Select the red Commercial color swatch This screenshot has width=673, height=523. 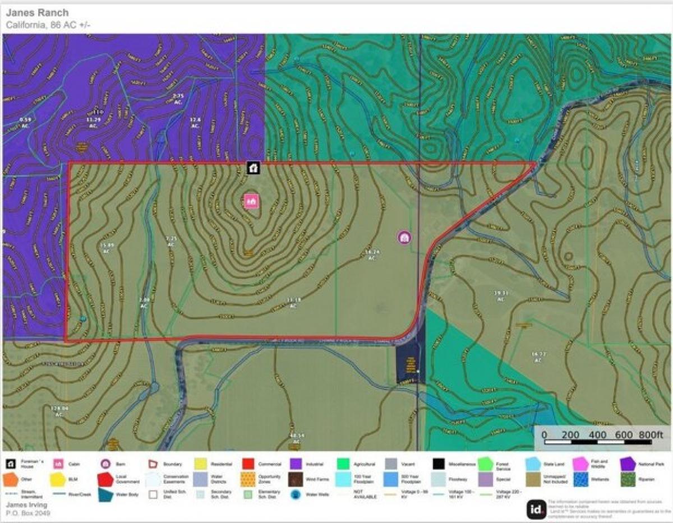(248, 464)
